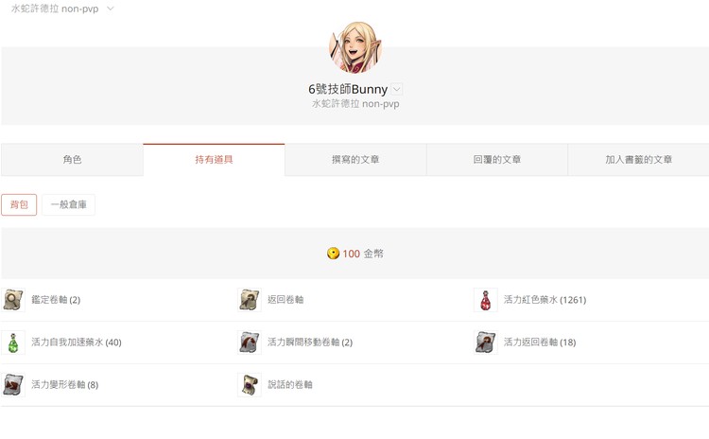Viewport: 709px width, 439px height.
Task: Go to the 回覆的文章 tab
Action: [497, 160]
